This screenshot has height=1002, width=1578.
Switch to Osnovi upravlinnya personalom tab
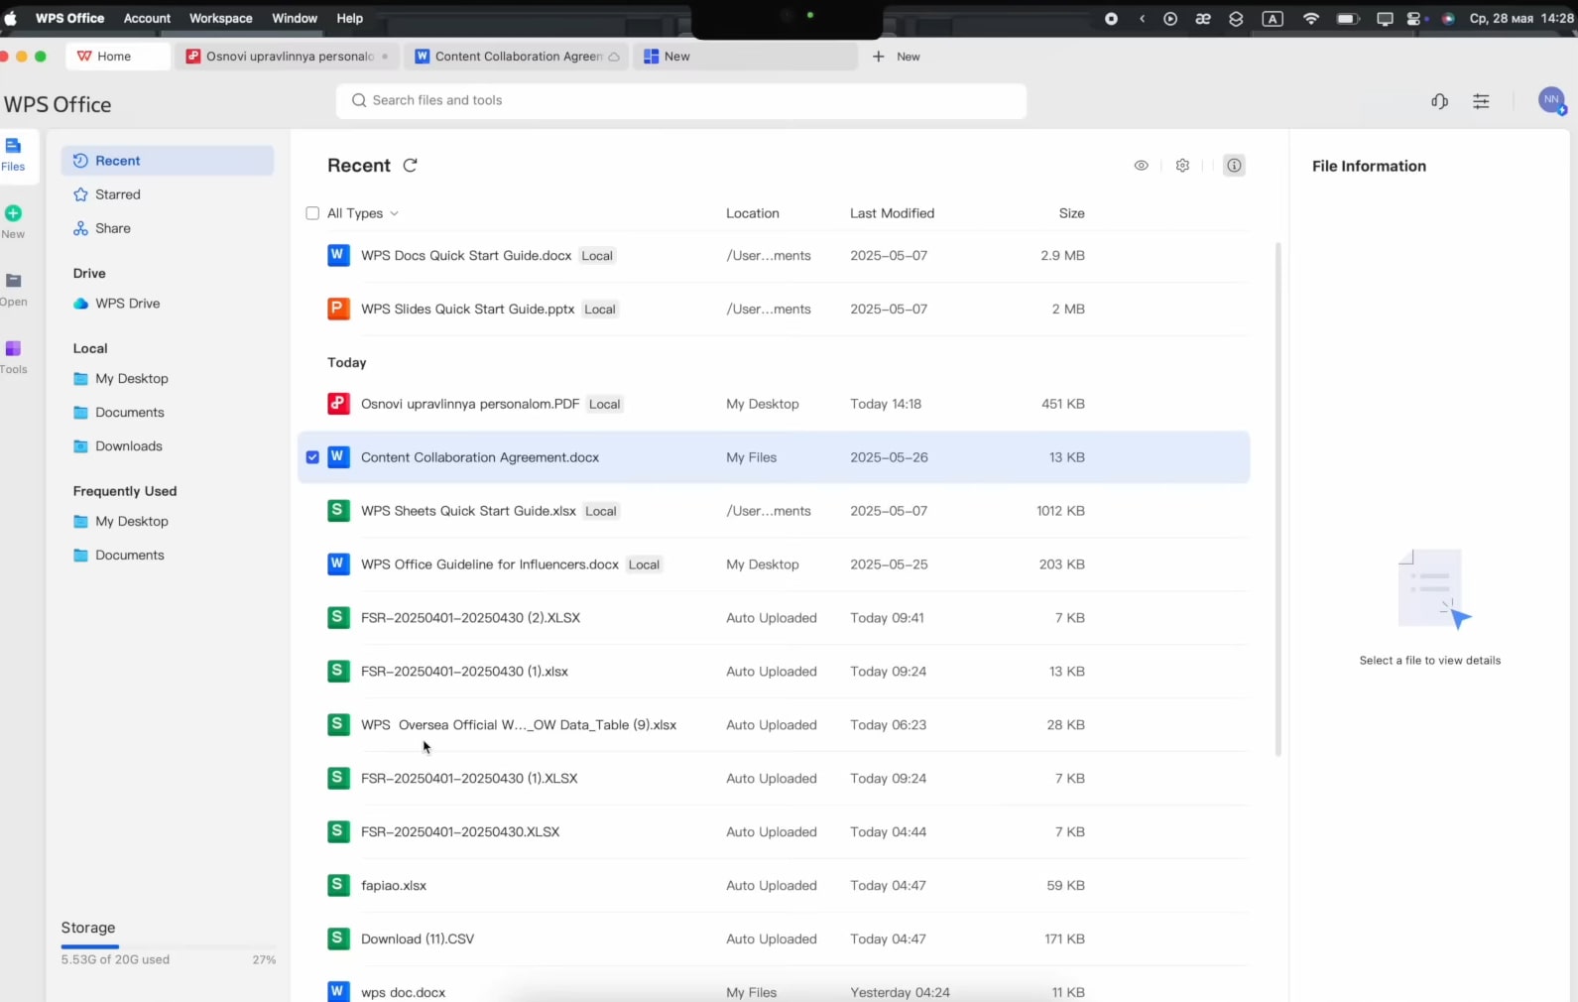pos(289,57)
